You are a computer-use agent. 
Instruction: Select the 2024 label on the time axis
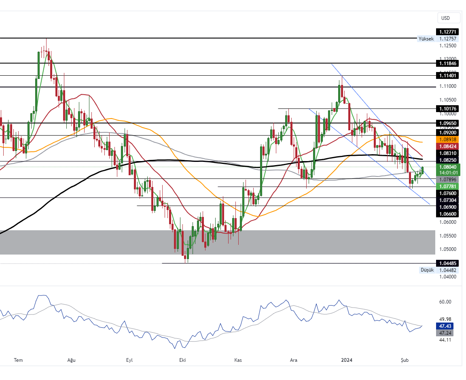347,360
